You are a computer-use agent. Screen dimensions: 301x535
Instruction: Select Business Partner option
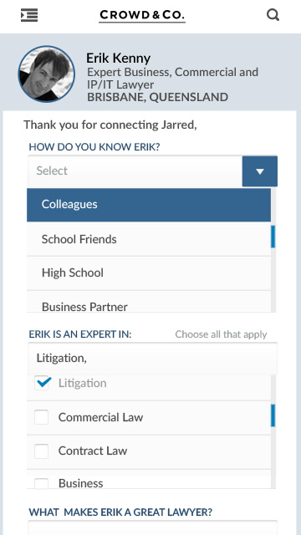pos(149,302)
